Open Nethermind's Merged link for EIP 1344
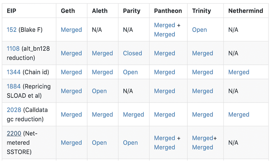Screen dimensions: 271x162 [x=239, y=72]
